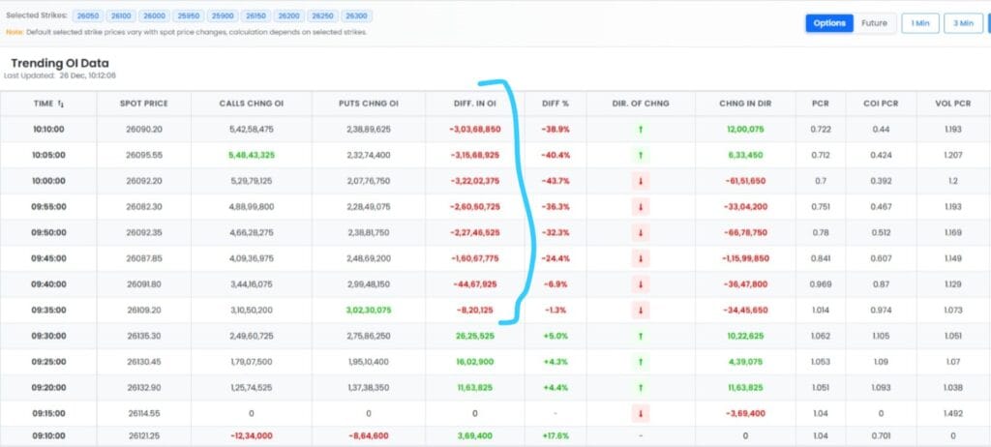Select the 1 Min interval
This screenshot has height=447, width=991.
point(920,23)
